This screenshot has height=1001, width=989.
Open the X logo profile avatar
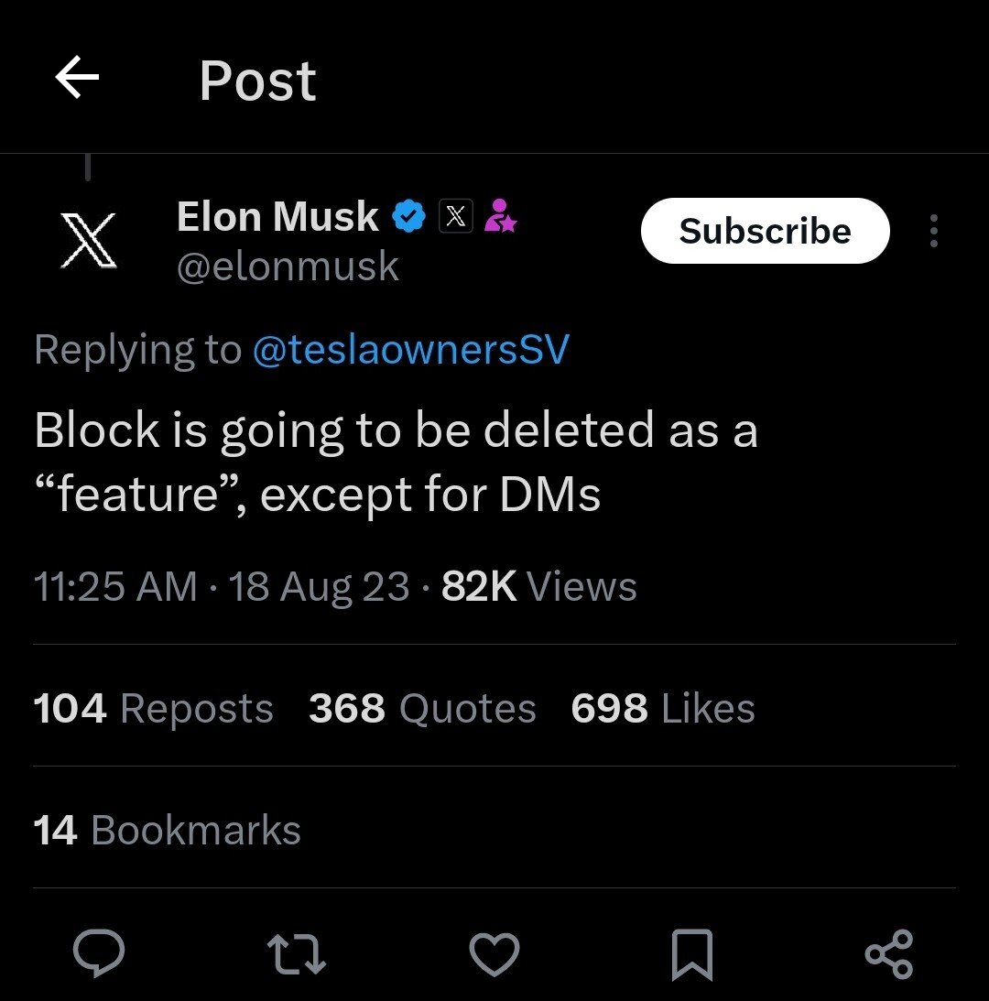(89, 240)
